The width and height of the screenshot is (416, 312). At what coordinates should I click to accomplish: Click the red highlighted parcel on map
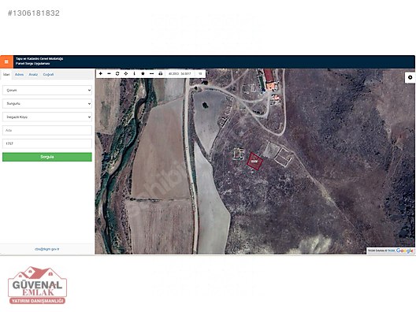[254, 161]
